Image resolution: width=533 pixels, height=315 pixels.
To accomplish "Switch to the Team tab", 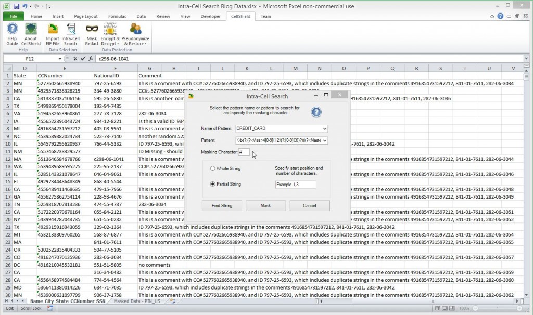I will coord(266,16).
